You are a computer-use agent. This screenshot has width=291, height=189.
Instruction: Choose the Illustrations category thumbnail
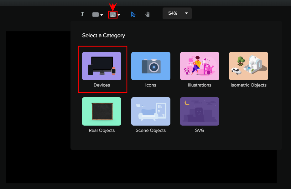click(x=200, y=66)
